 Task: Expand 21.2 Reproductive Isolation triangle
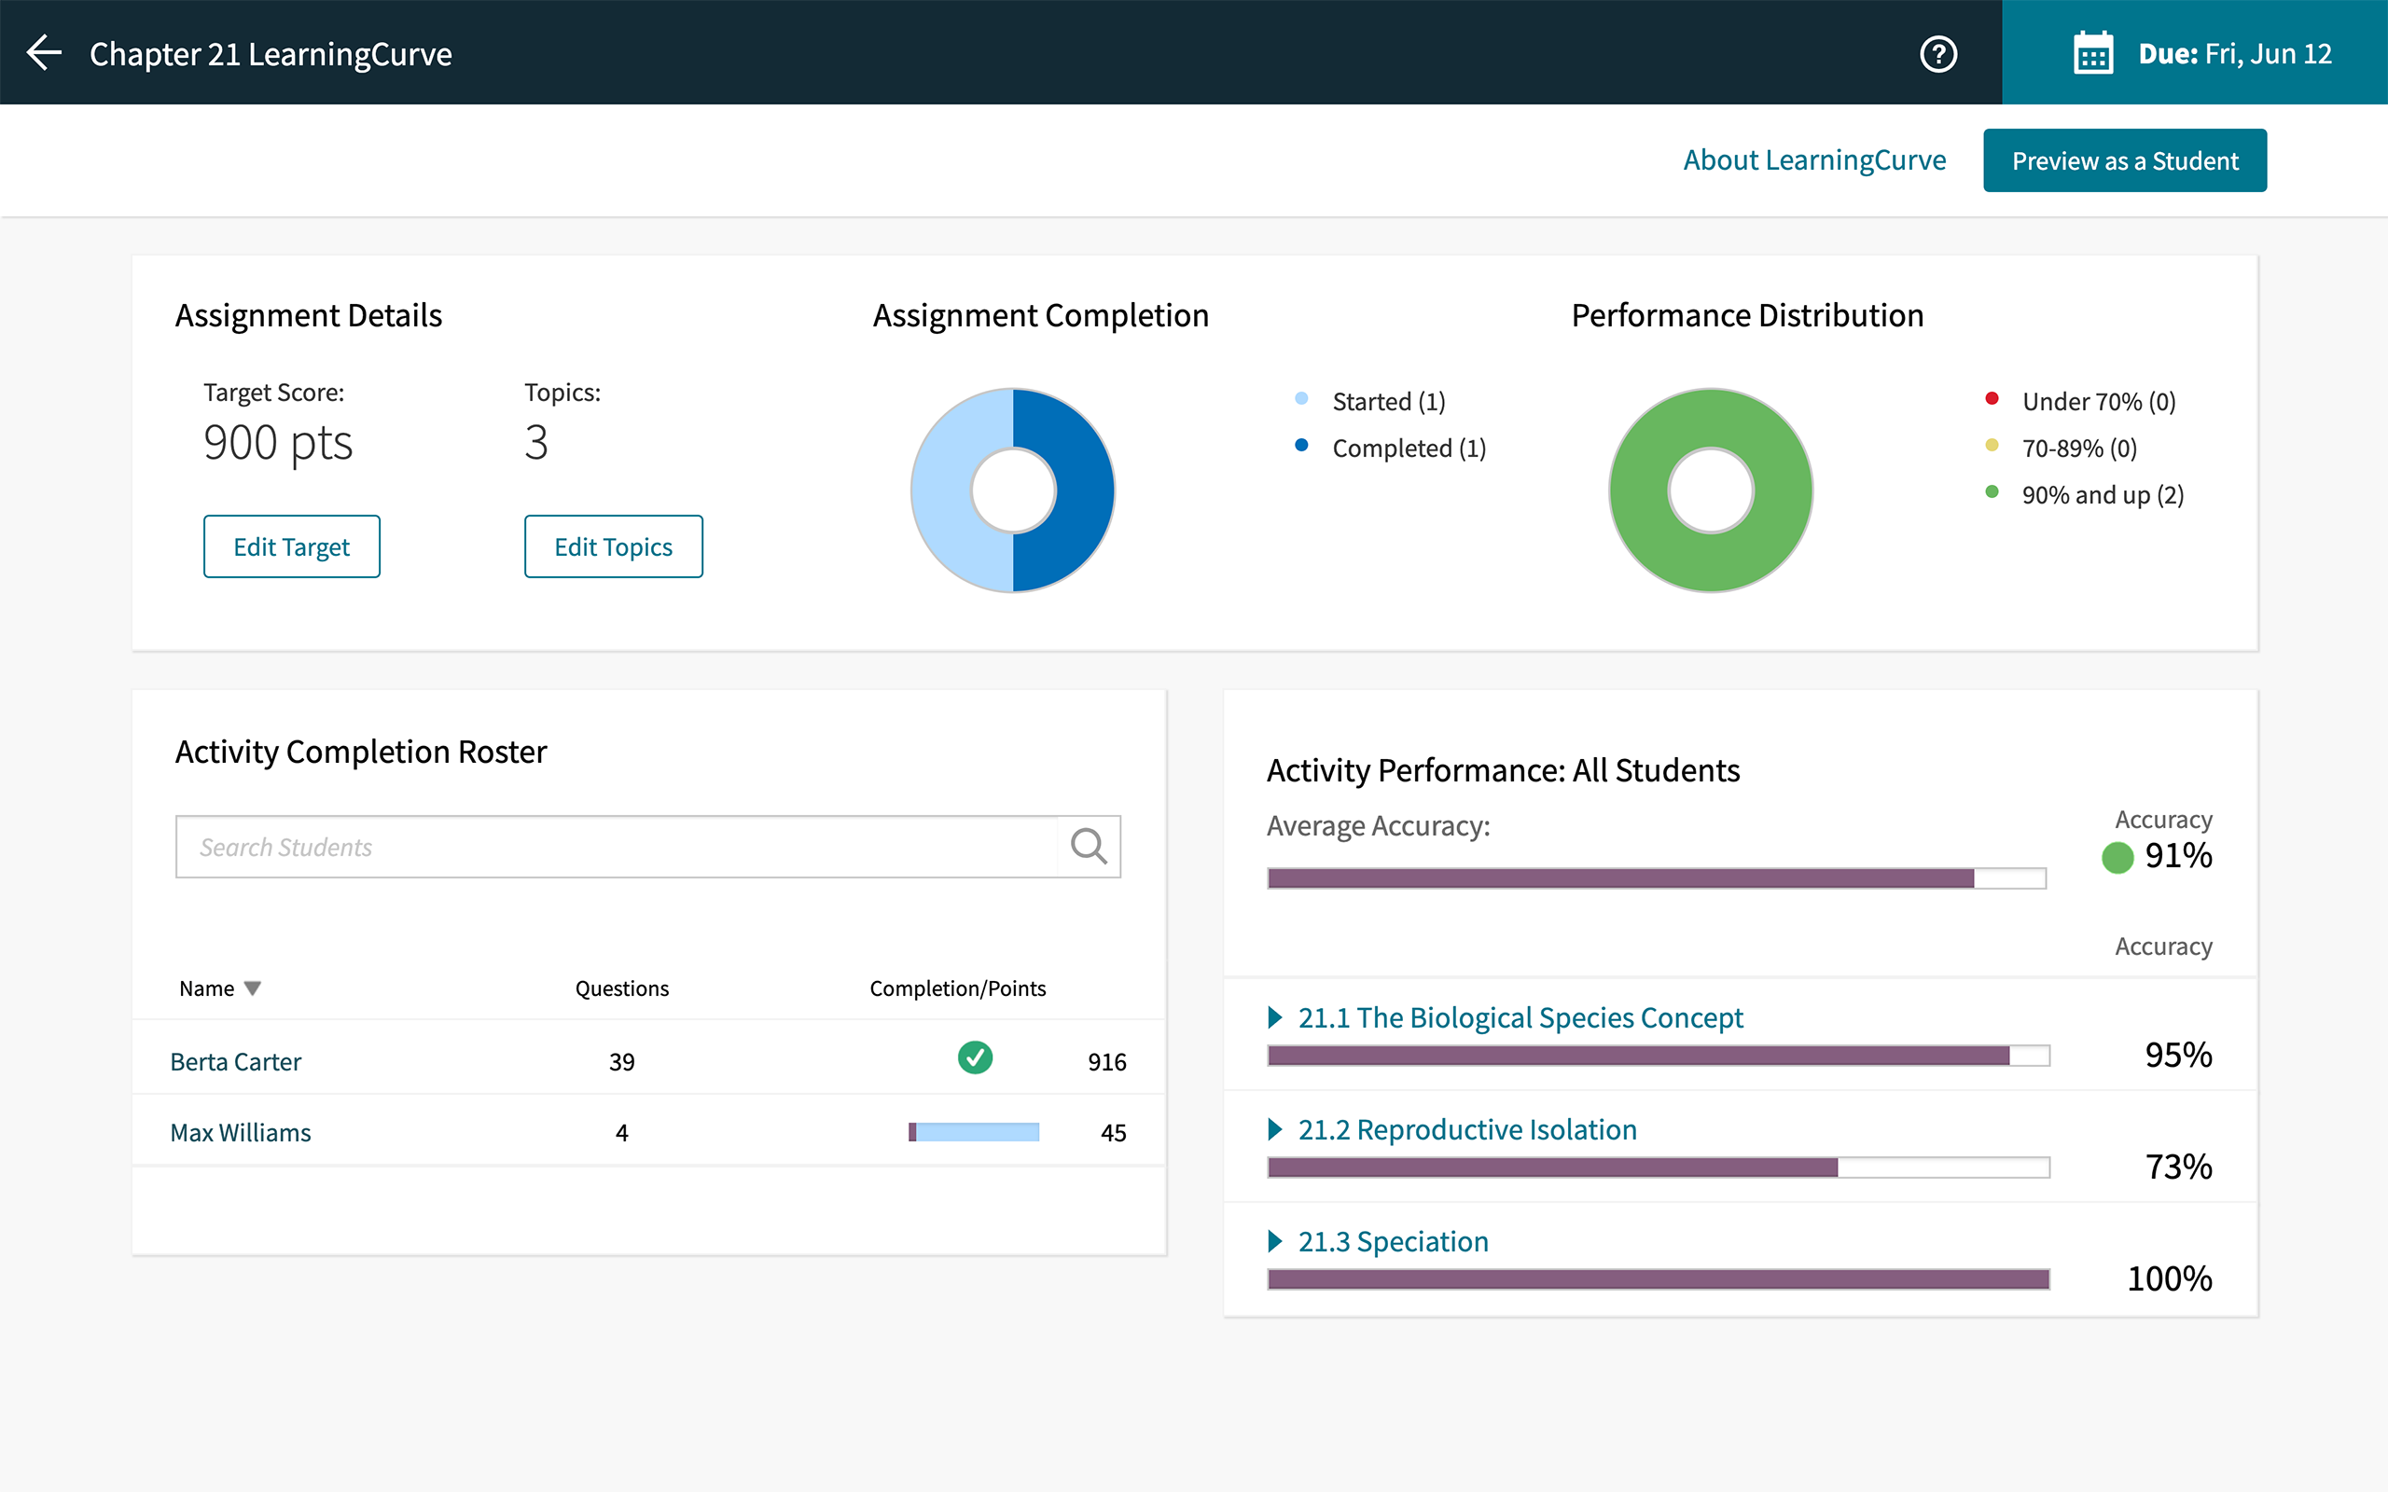(x=1275, y=1129)
